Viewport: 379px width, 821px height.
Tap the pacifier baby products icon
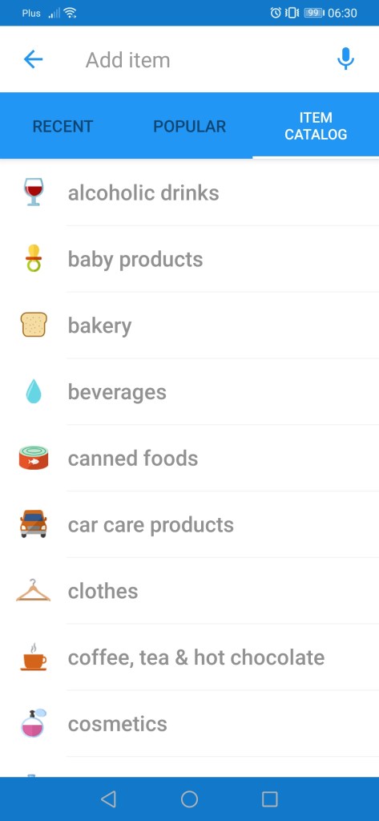coord(34,258)
